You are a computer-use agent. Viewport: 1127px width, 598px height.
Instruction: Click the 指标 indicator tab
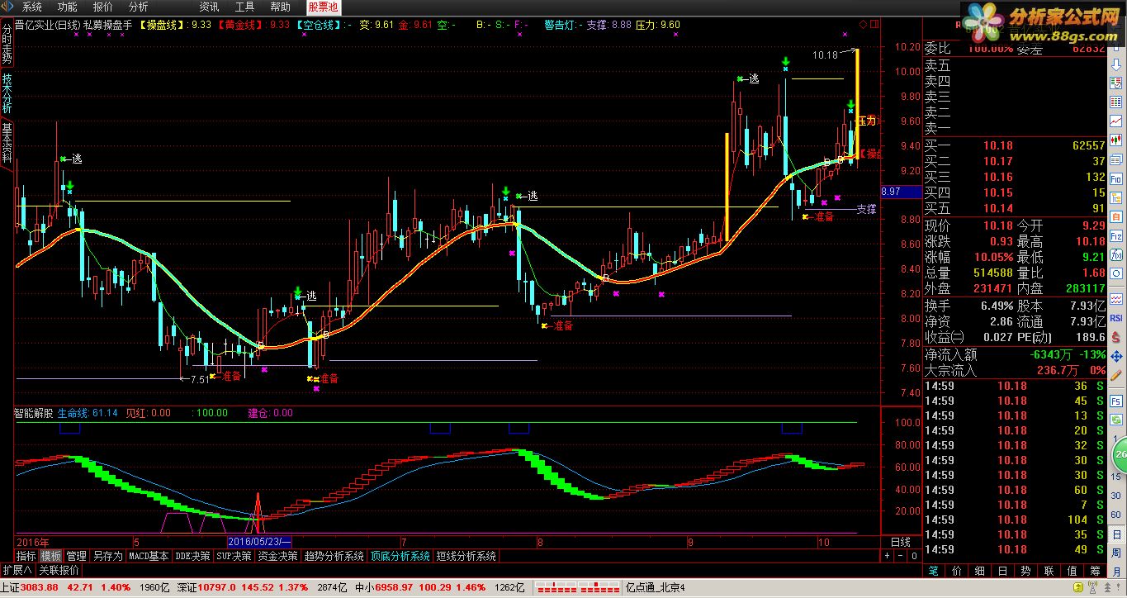26,556
